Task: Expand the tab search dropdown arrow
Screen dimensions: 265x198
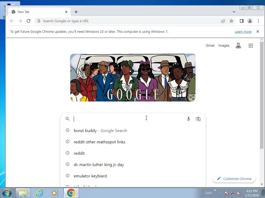Action: point(234,12)
